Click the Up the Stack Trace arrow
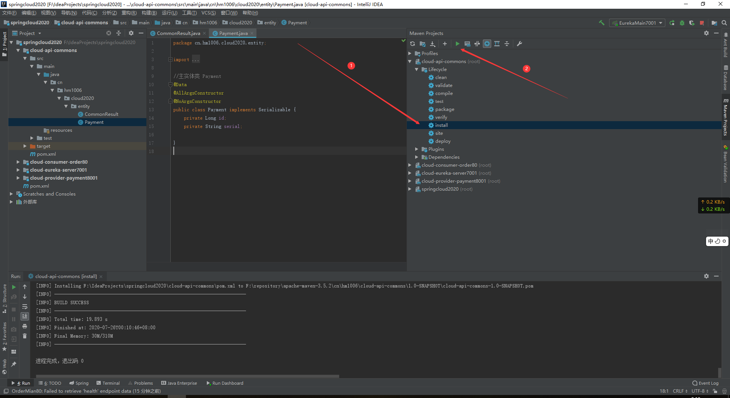730x398 pixels. [x=25, y=287]
